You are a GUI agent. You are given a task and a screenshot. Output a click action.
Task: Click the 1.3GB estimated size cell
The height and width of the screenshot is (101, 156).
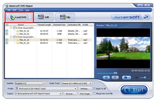59,31
